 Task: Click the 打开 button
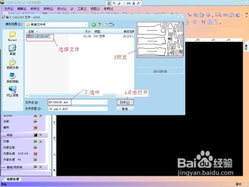coord(125,102)
